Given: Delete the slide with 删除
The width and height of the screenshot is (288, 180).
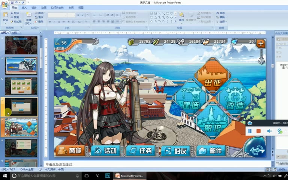Looking at the screenshot, I should [x=39, y=21].
